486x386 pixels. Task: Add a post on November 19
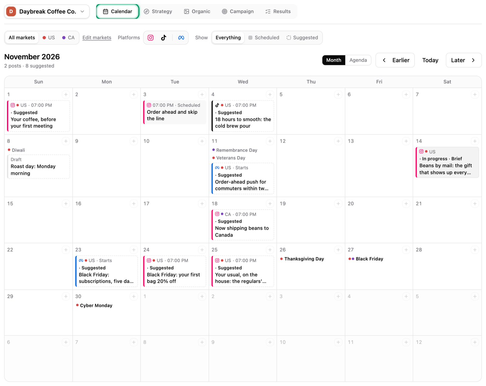[338, 203]
